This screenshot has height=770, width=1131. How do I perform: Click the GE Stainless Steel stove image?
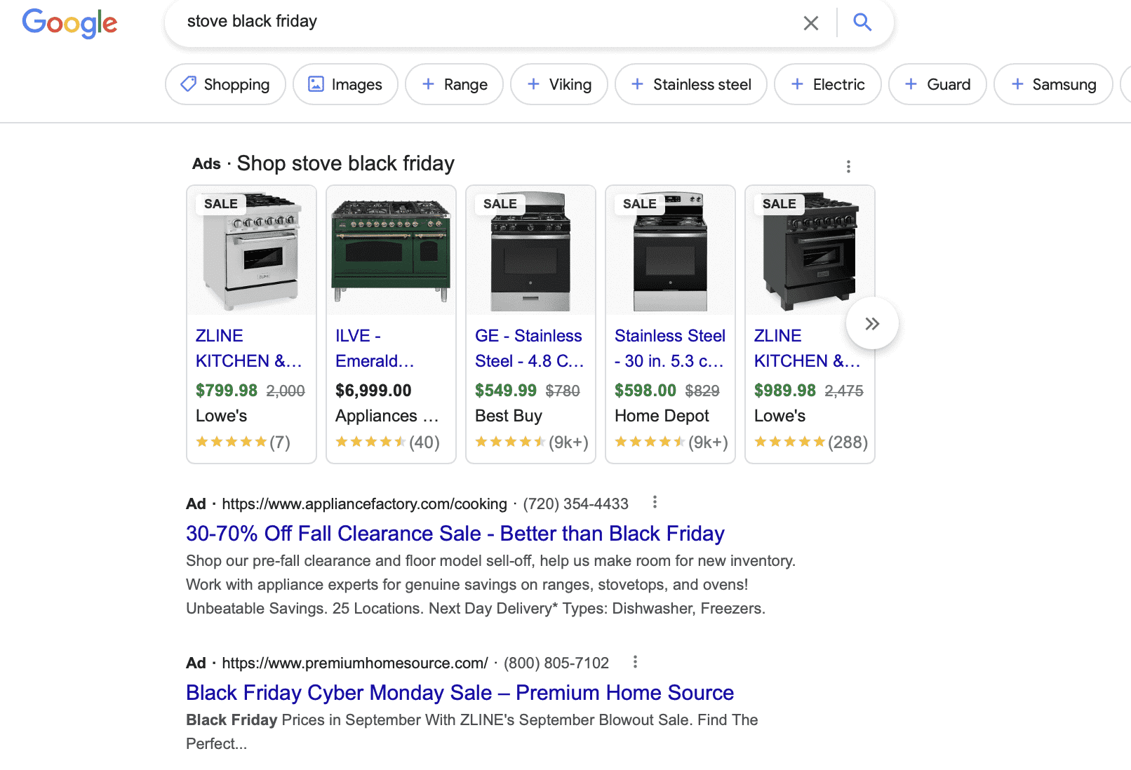[530, 250]
